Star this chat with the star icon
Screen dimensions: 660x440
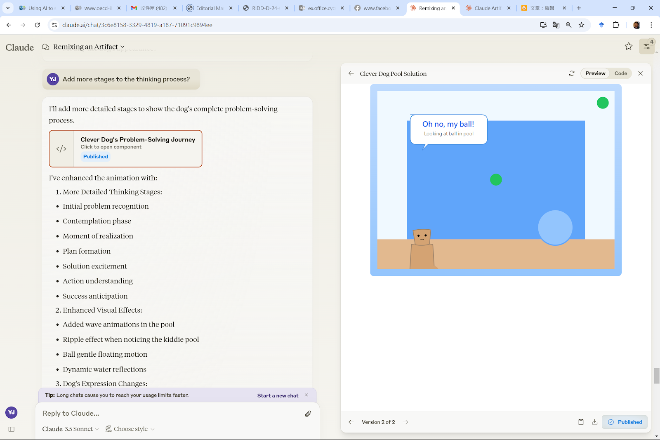(x=628, y=47)
